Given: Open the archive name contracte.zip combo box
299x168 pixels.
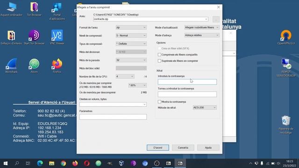Looking at the screenshot, I should [150, 19].
